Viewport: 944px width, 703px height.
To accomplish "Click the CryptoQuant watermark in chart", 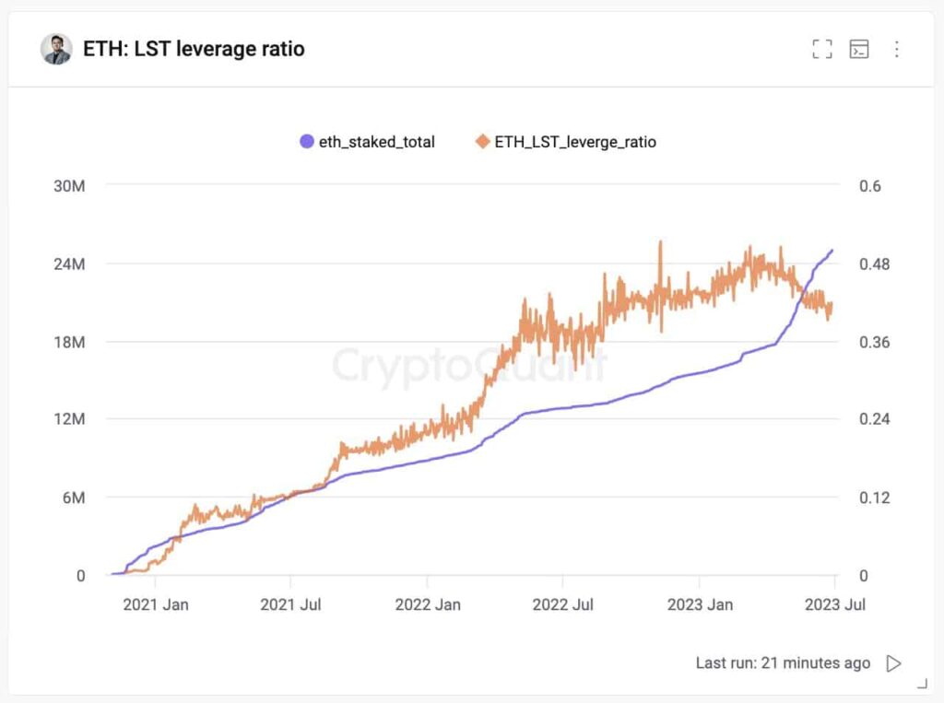I will [x=470, y=364].
